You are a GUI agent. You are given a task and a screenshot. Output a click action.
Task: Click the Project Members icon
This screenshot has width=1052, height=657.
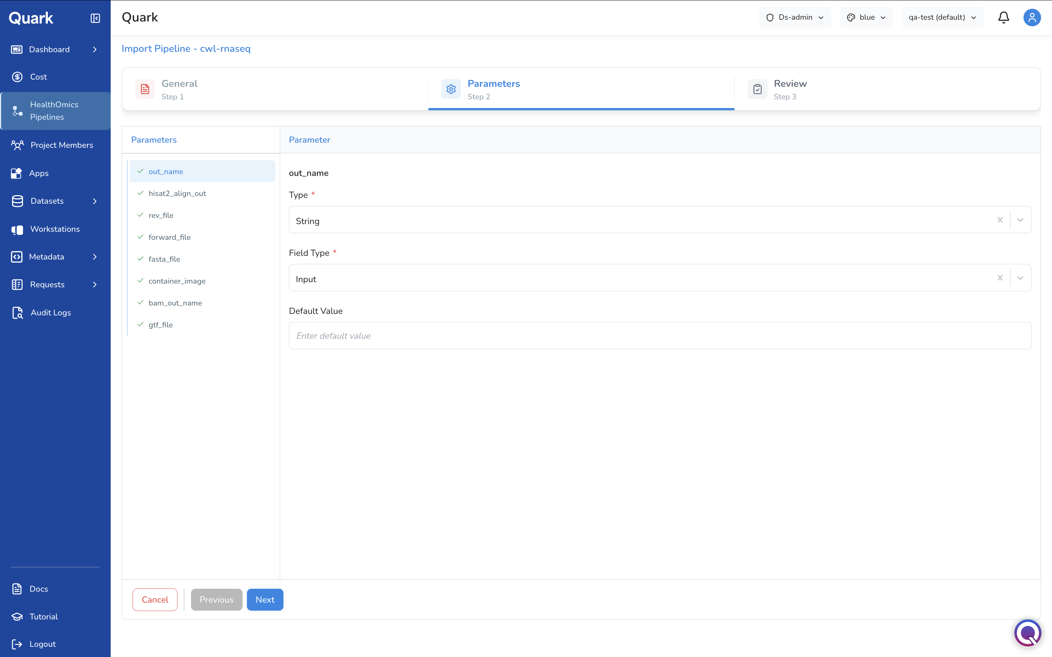click(x=18, y=145)
